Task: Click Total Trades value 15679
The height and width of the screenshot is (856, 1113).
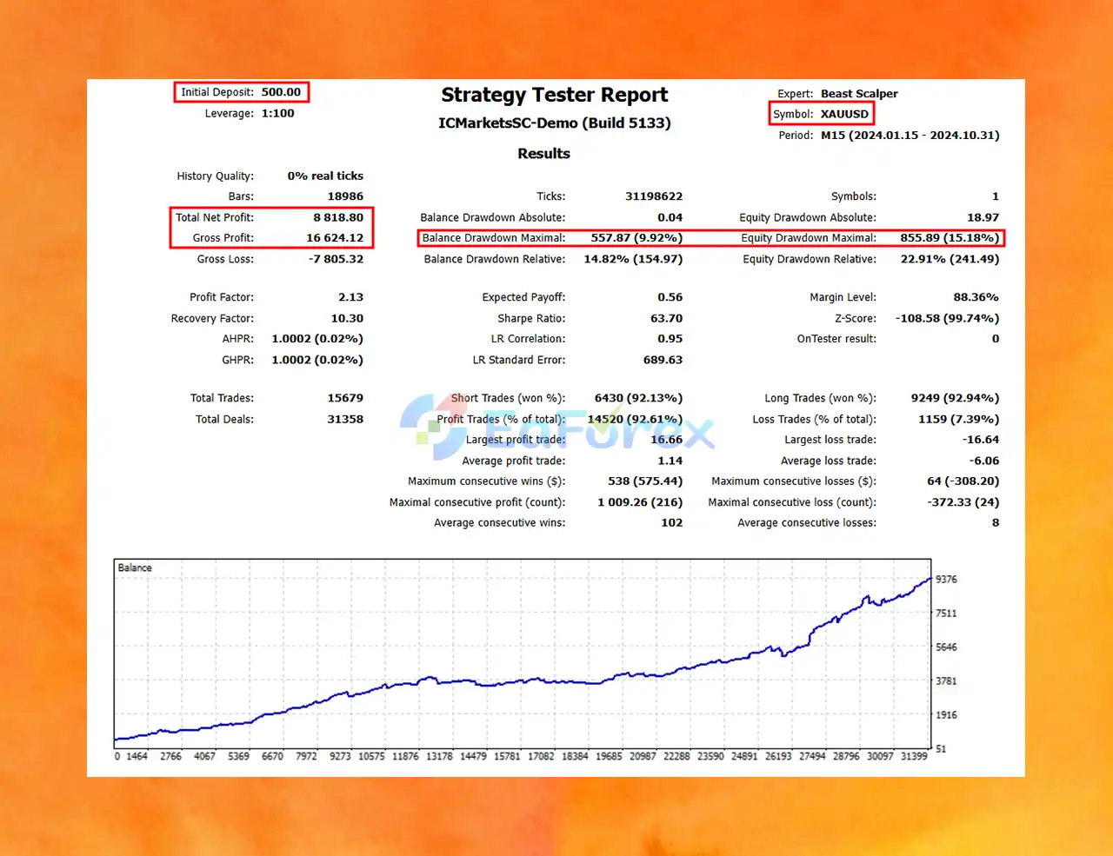Action: pyautogui.click(x=345, y=398)
